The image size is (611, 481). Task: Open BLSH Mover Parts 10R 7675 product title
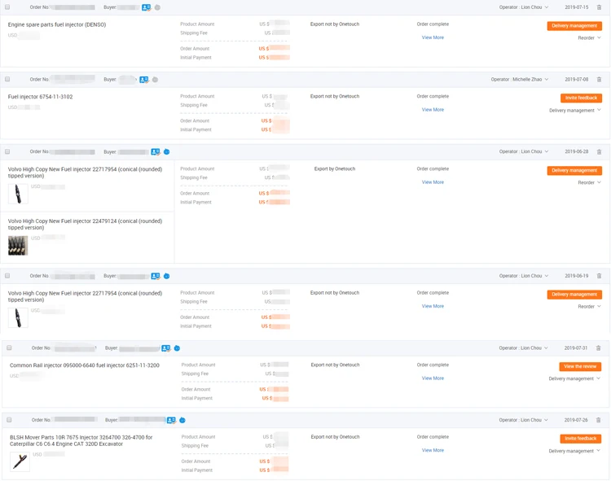tap(81, 441)
